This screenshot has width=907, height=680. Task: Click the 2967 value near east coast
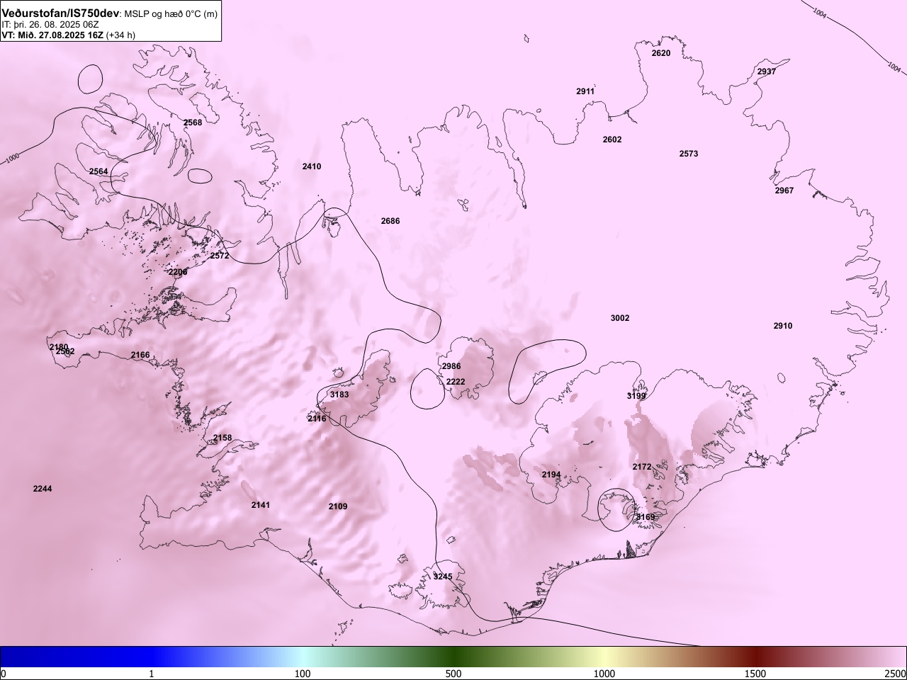(784, 191)
